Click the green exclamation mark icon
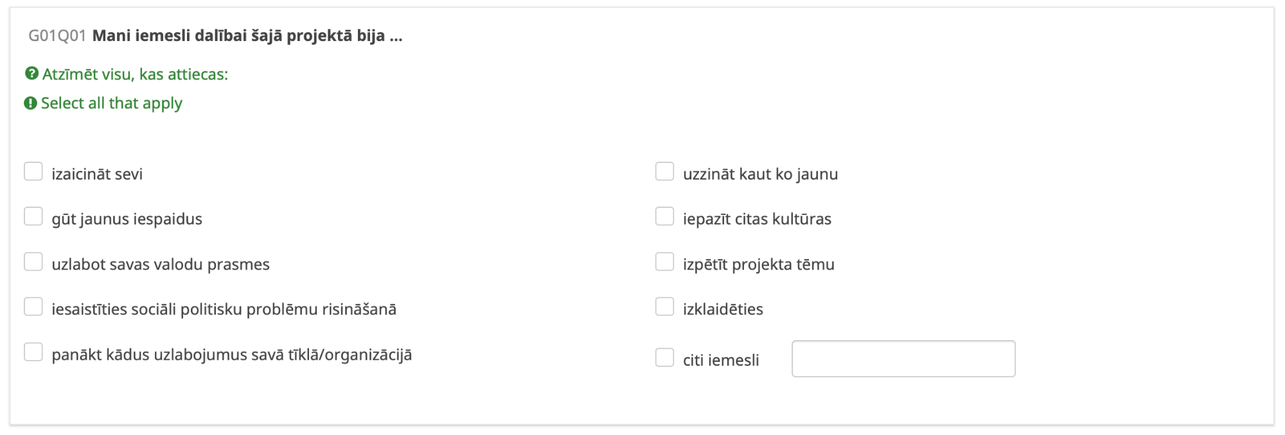 (x=30, y=103)
